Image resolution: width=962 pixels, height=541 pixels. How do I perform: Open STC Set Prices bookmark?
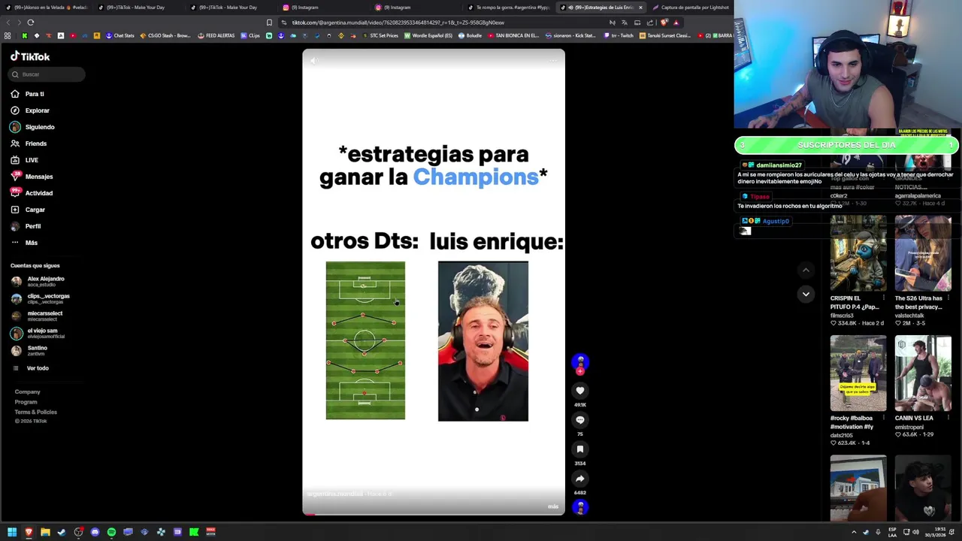point(380,35)
